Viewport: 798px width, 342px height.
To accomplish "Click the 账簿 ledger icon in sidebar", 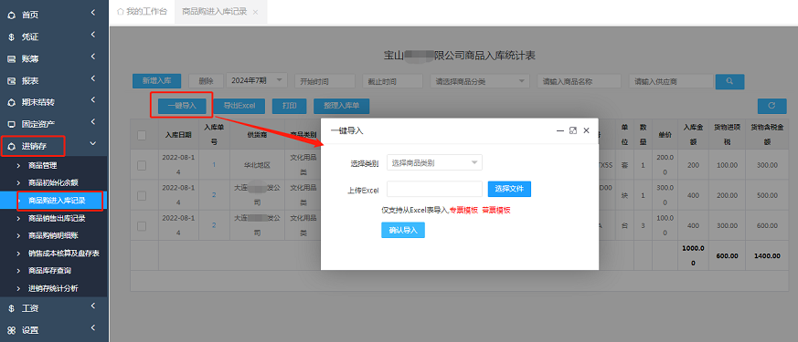I will pyautogui.click(x=11, y=59).
